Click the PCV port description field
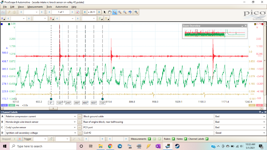 point(148,127)
